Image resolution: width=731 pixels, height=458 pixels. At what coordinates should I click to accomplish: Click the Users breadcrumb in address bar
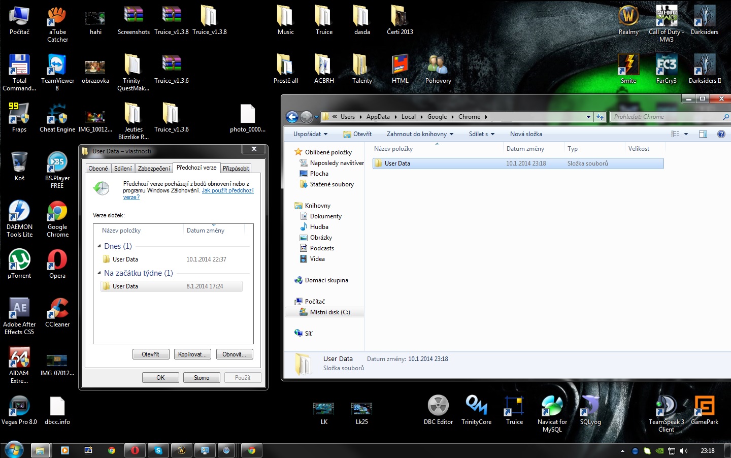(x=348, y=117)
